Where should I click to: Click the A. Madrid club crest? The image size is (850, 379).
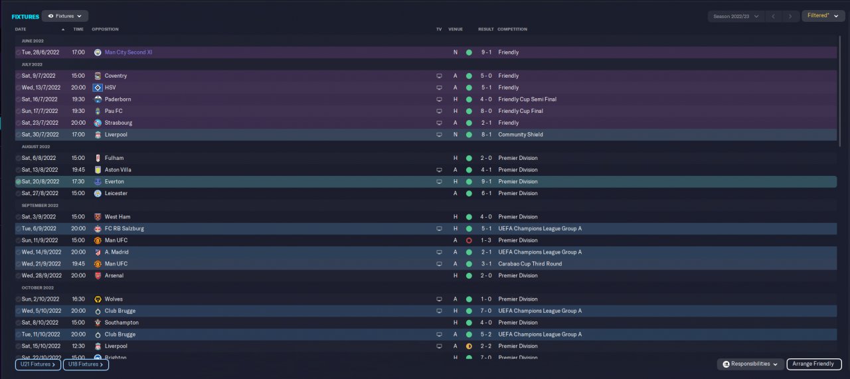[98, 252]
